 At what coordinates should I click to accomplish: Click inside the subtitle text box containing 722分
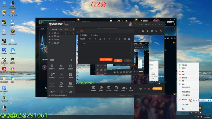106,49
